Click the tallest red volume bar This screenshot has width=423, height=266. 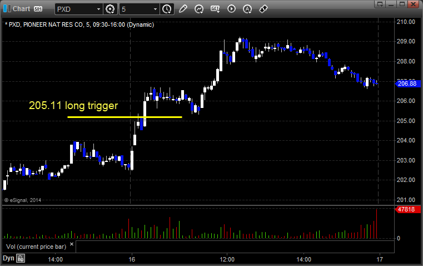click(x=377, y=224)
